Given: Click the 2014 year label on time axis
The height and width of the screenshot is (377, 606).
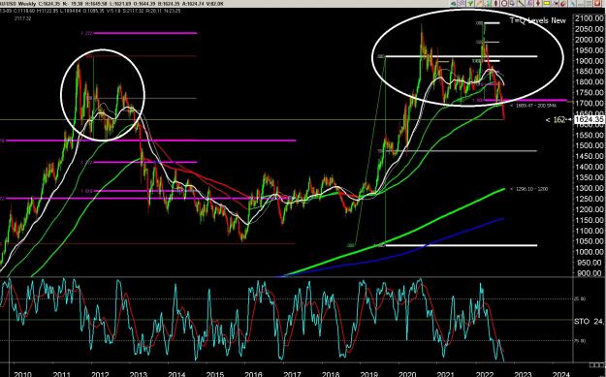Looking at the screenshot, I should pos(176,373).
